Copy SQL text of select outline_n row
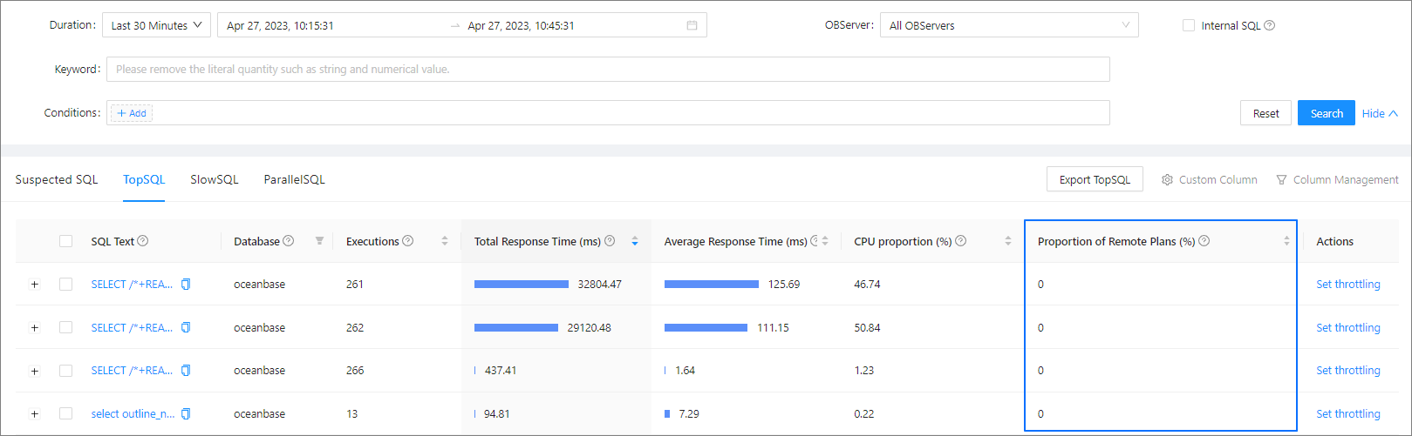 click(x=186, y=414)
